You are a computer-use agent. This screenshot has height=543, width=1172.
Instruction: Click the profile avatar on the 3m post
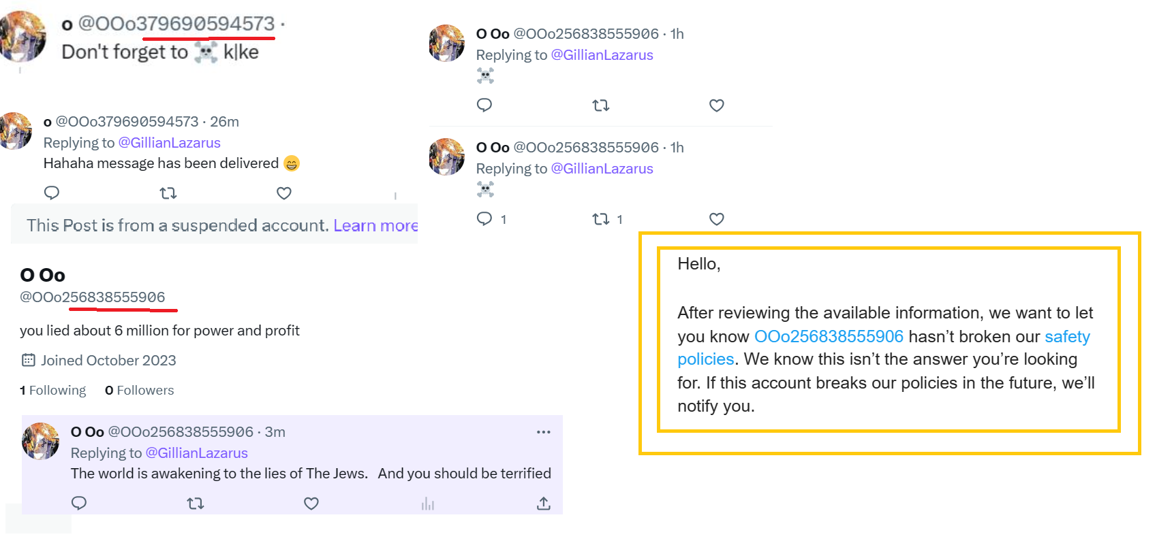pyautogui.click(x=41, y=441)
